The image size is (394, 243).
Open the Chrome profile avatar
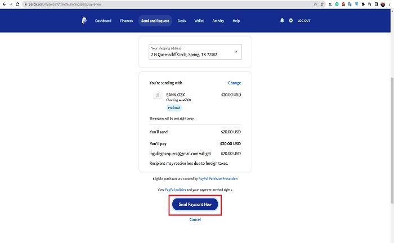(383, 4)
